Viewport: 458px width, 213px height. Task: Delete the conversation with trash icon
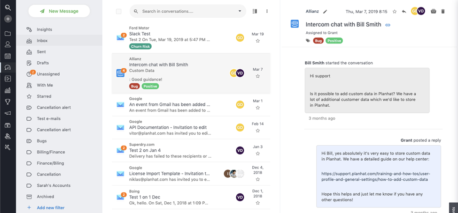443,11
